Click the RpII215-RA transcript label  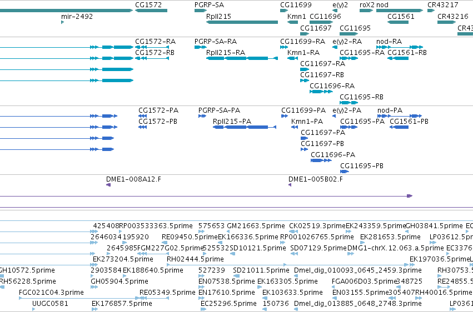(225, 52)
